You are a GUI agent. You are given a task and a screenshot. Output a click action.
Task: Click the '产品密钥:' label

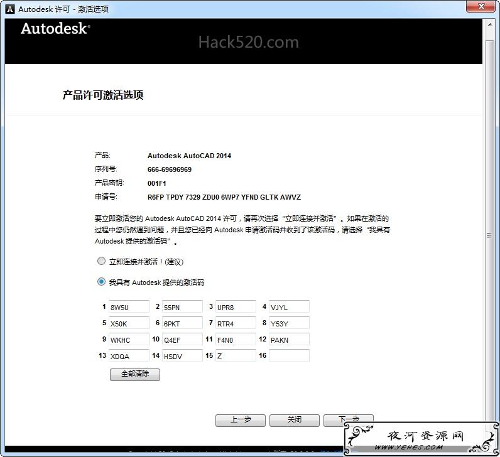tap(109, 183)
